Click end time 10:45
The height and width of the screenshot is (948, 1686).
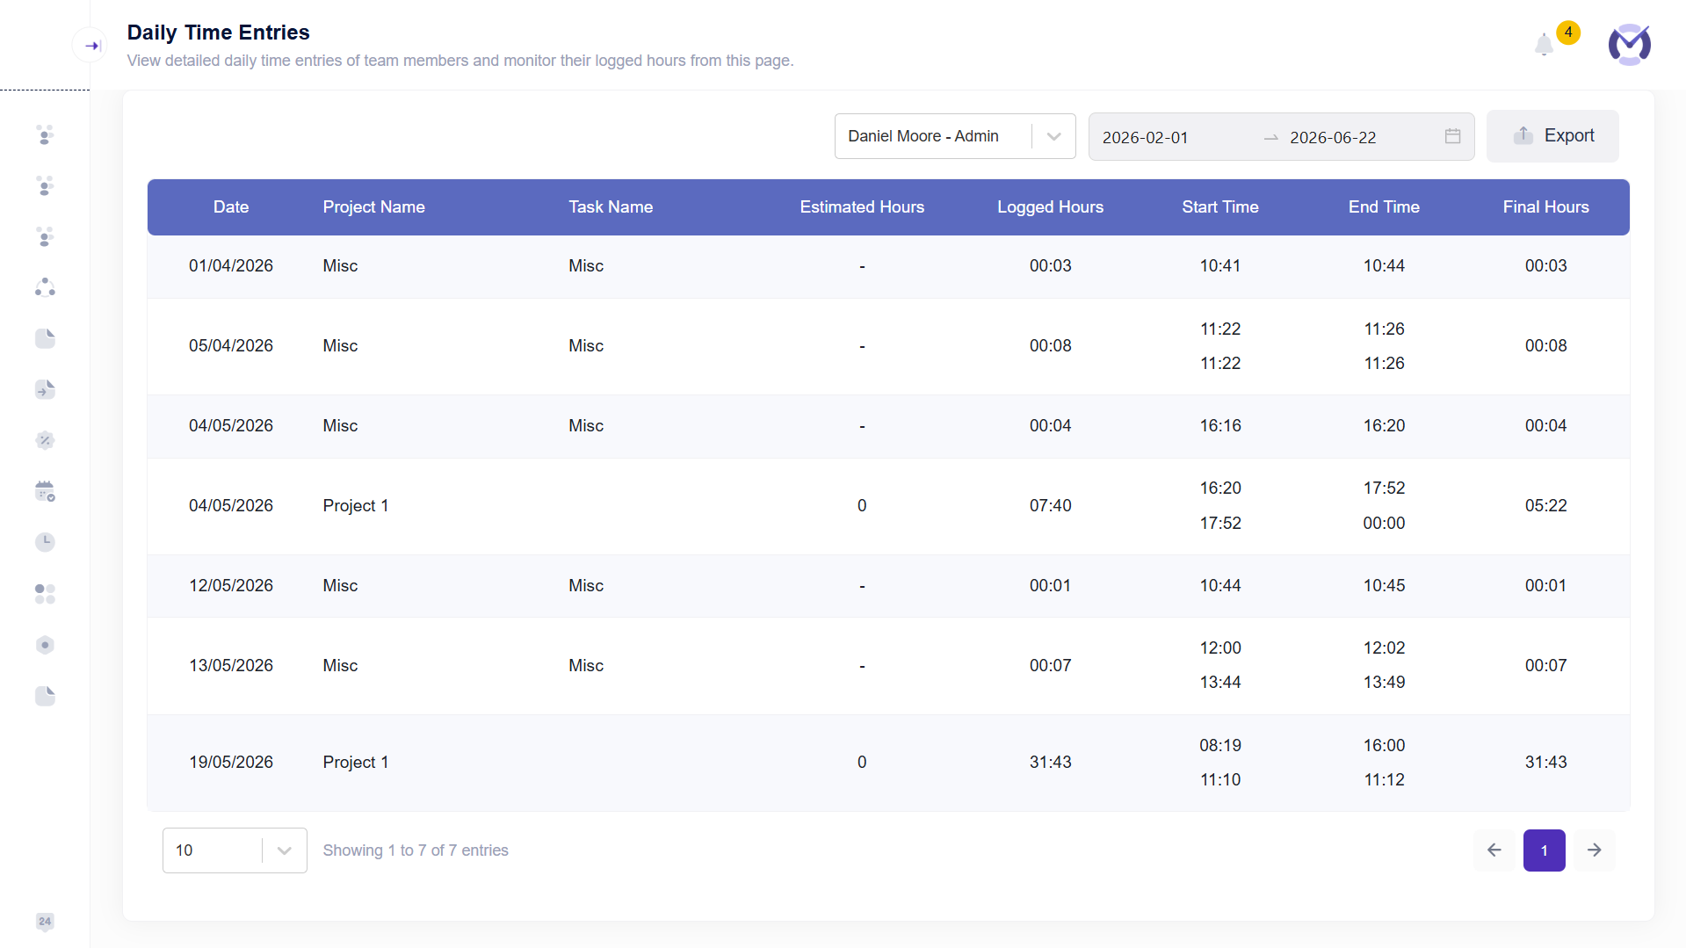pos(1384,586)
